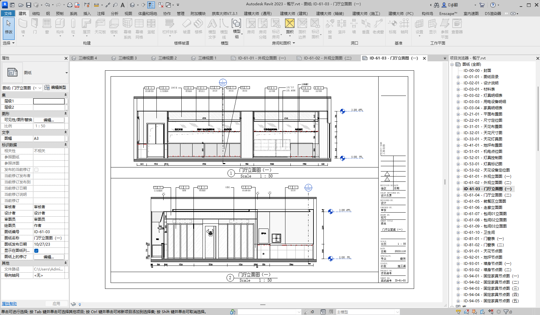The image size is (540, 315).
Task: Open the 属性帮助 link
Action: [9, 304]
